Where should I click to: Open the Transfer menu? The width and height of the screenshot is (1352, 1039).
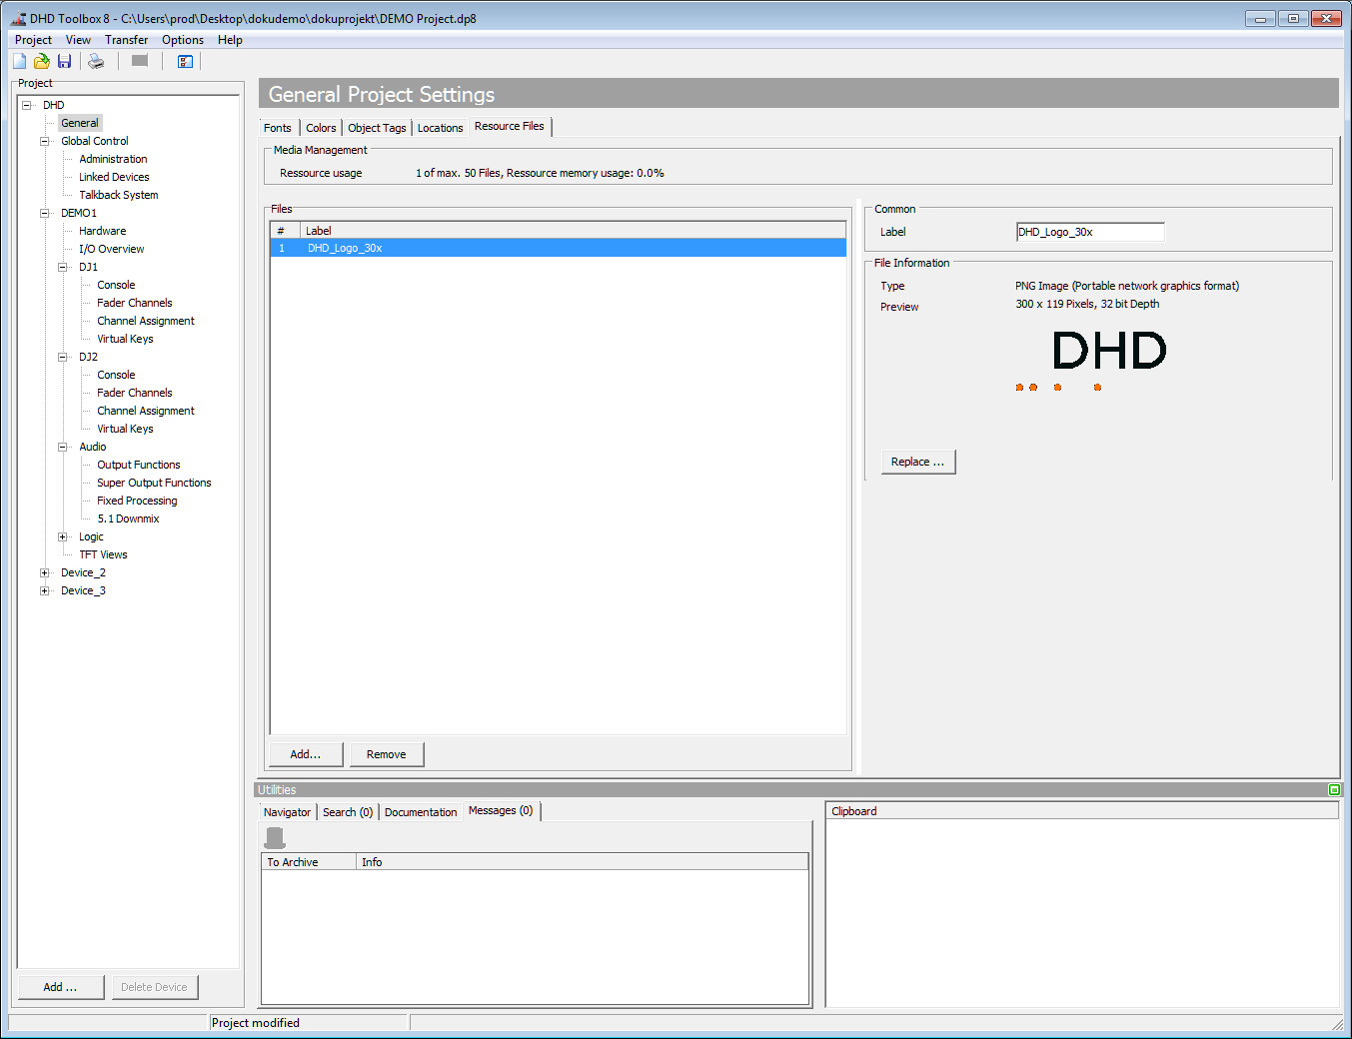[126, 40]
